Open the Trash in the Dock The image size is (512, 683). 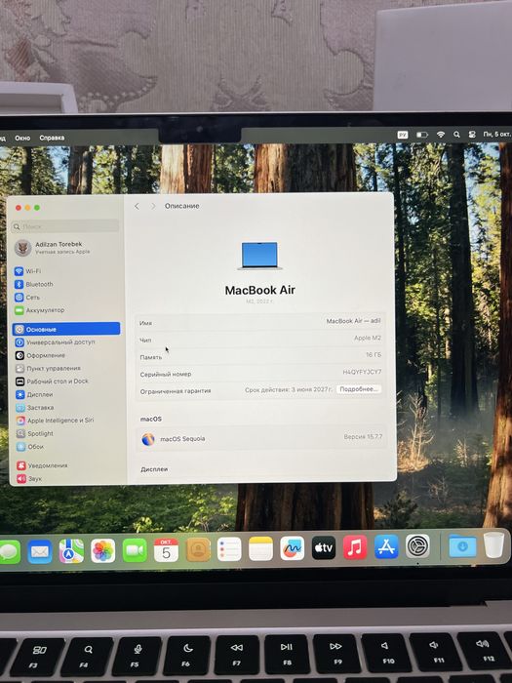493,544
